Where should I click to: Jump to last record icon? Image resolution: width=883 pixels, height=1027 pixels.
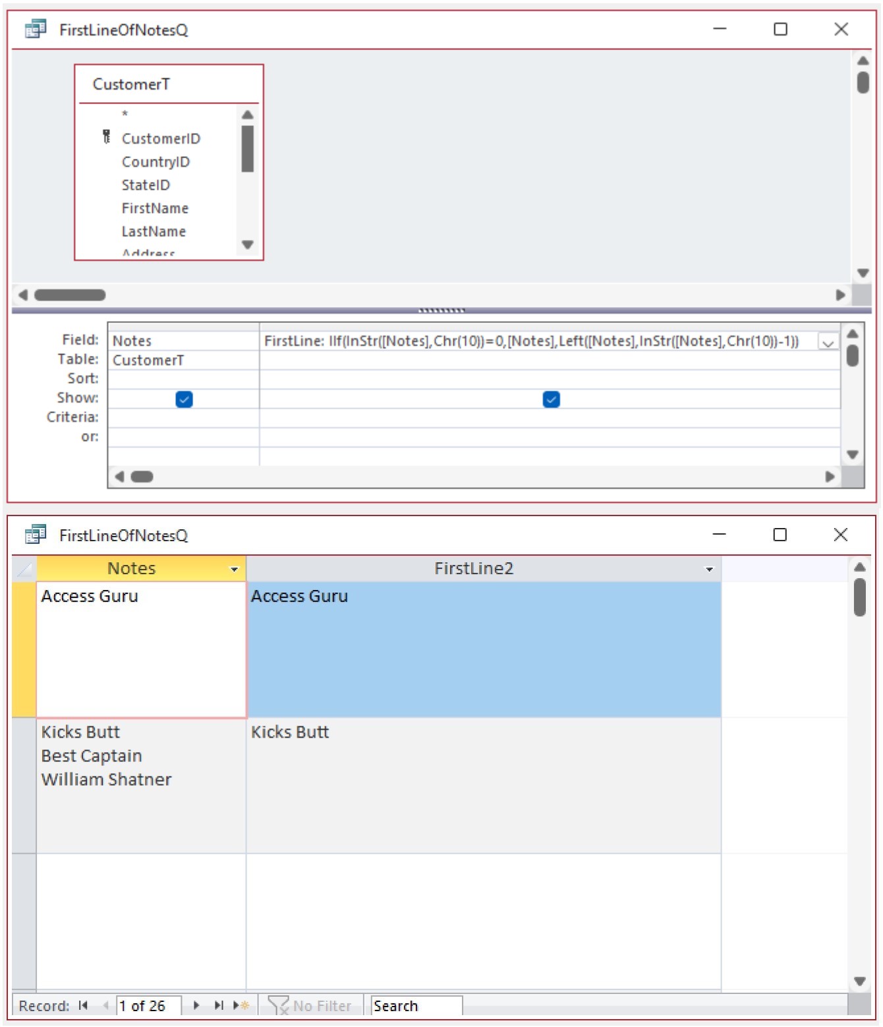point(219,1005)
